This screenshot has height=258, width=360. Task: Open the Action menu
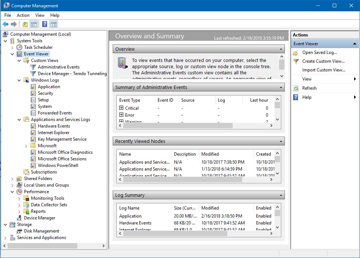(x=23, y=15)
